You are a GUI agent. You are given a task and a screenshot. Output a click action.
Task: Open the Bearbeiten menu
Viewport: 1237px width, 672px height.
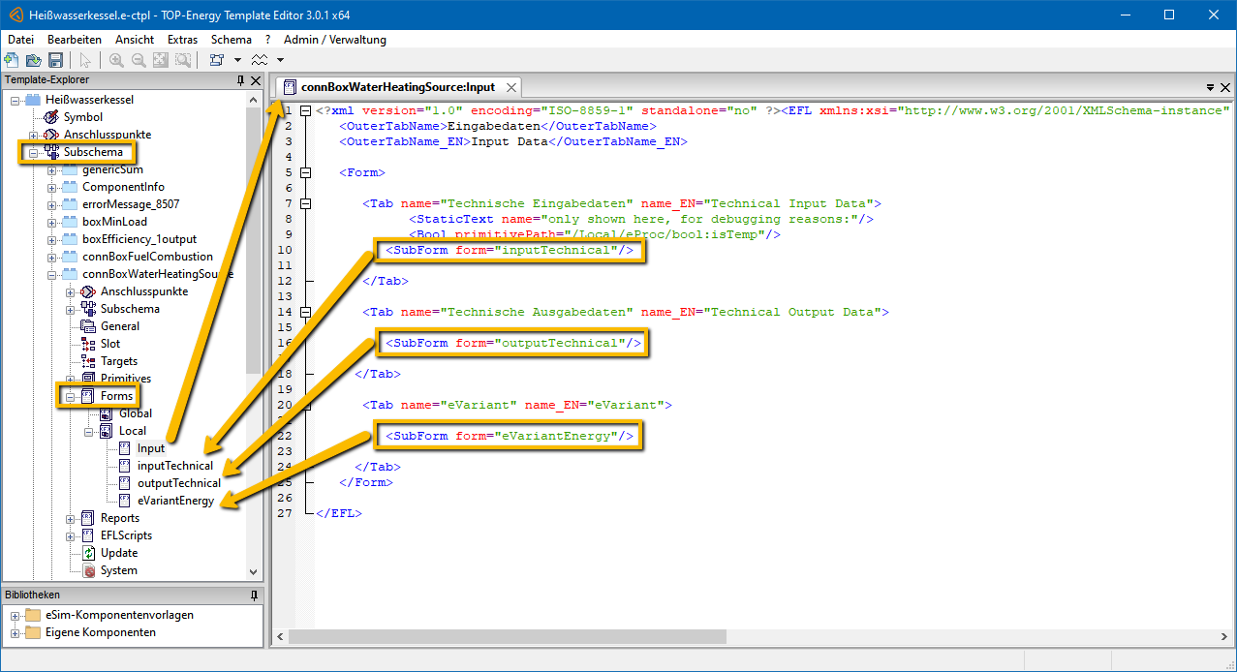coord(75,40)
